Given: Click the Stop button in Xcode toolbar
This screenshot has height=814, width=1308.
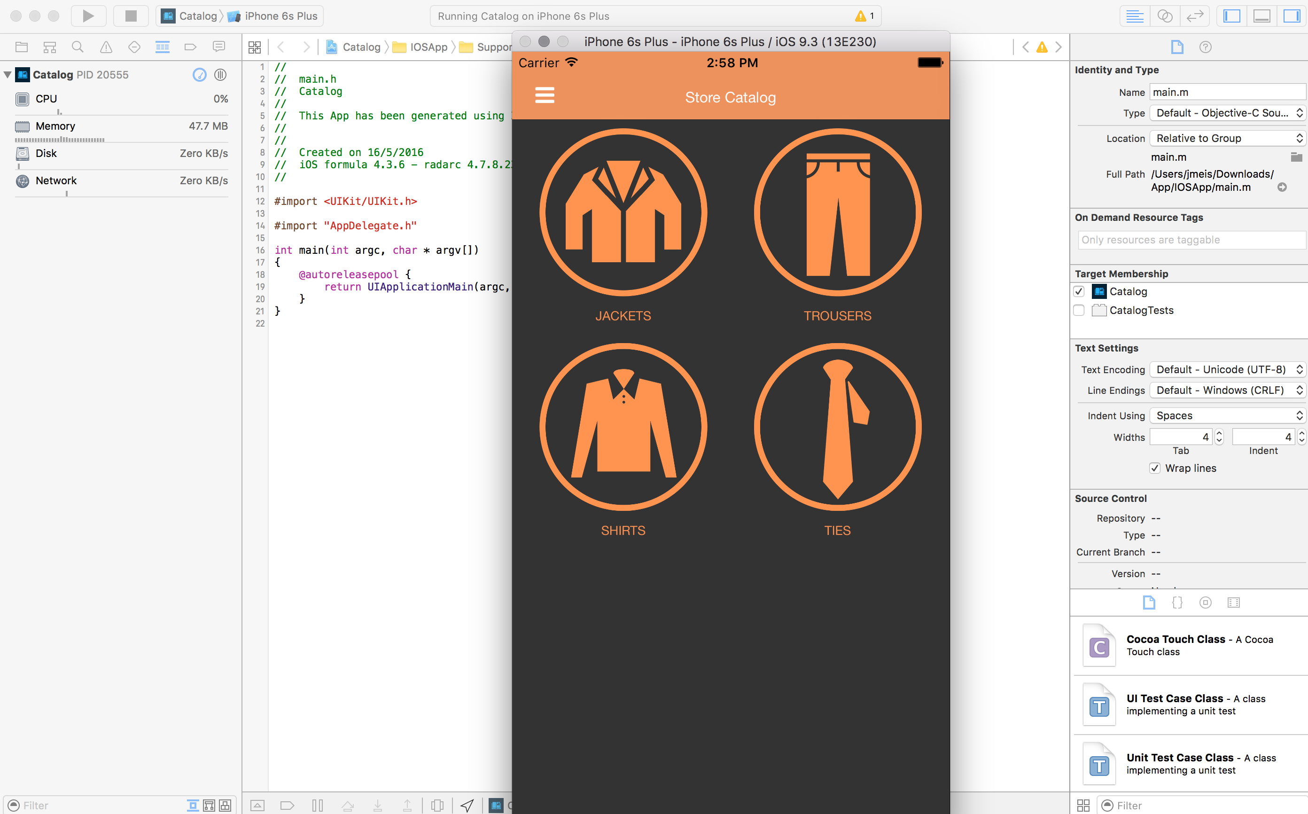Looking at the screenshot, I should coord(131,16).
